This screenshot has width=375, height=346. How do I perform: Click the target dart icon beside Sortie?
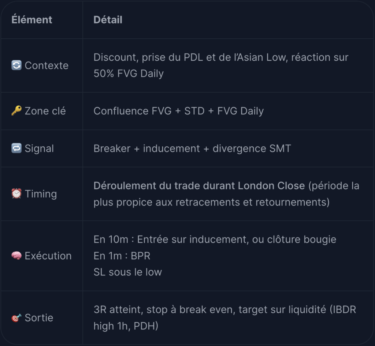[x=16, y=318]
